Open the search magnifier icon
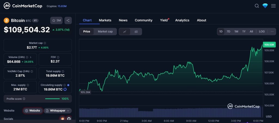Screen dimensions: 279x123 pyautogui.click(x=257, y=6)
